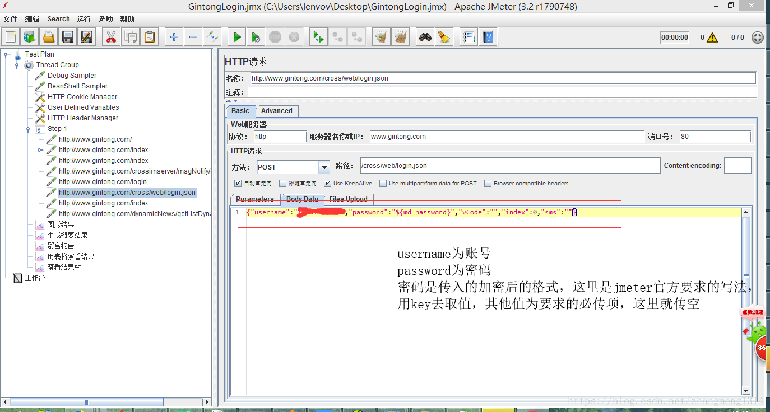This screenshot has height=412, width=770.
Task: Open the Files Upload tab
Action: pyautogui.click(x=349, y=199)
